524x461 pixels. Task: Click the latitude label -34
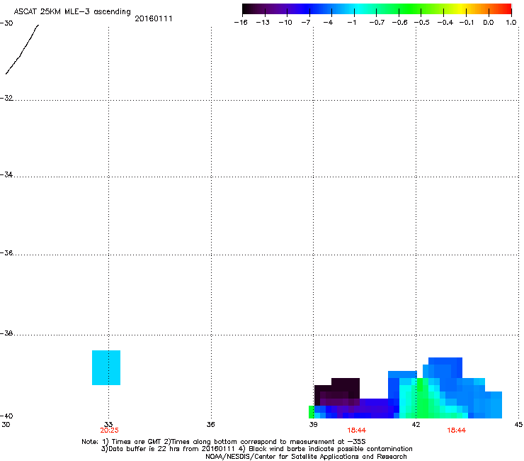click(6, 174)
